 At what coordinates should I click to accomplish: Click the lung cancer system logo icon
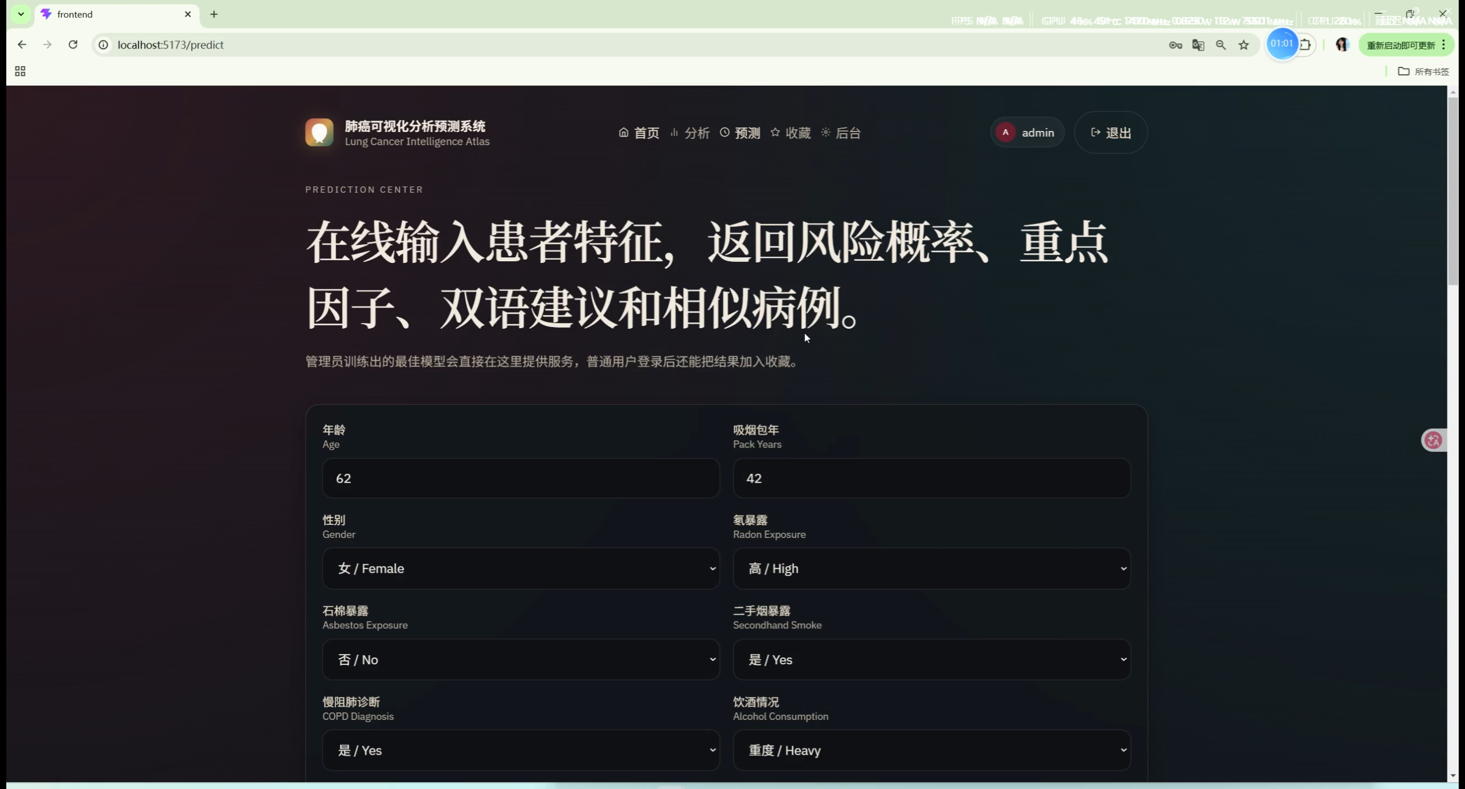click(x=319, y=133)
